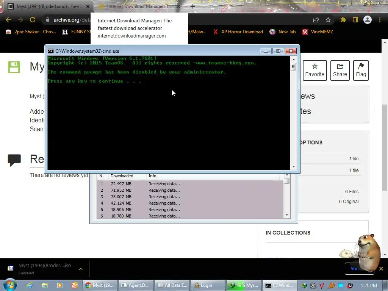Reload the archive.org page
The image size is (388, 291).
point(33,20)
